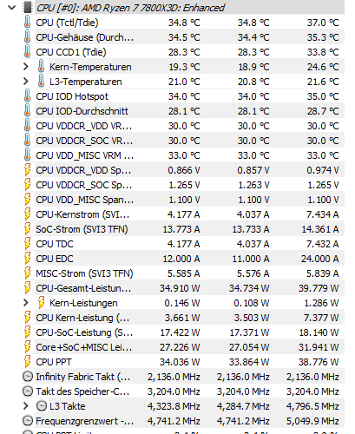
Task: Select the MISC-Strom (SVI3 TFN) label
Action: 84,273
